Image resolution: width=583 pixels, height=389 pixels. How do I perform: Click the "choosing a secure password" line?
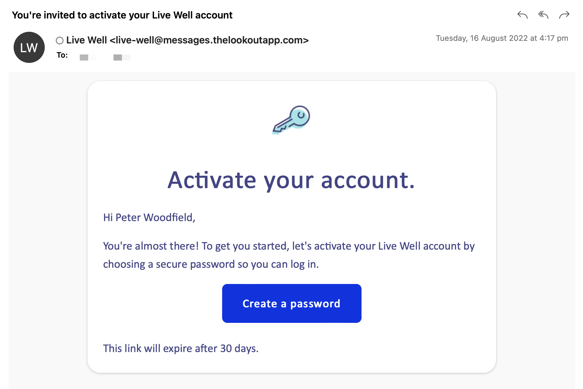point(211,264)
